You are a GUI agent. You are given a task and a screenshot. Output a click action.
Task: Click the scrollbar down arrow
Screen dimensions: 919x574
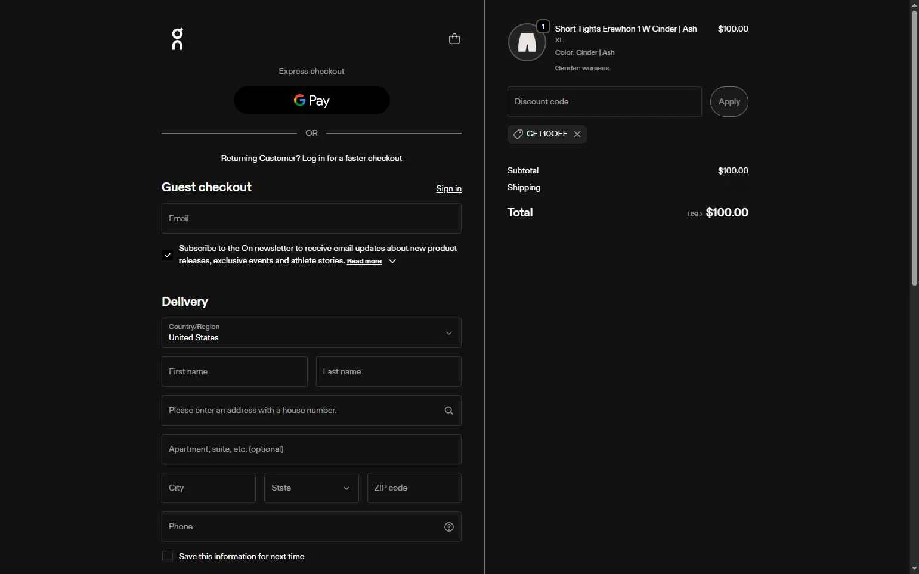[x=914, y=569]
